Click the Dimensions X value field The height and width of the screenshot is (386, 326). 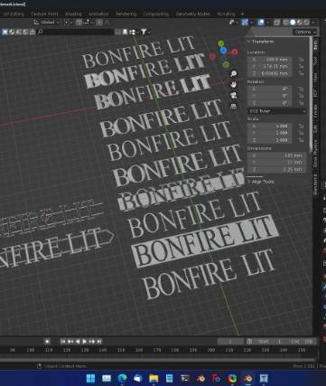coord(276,155)
